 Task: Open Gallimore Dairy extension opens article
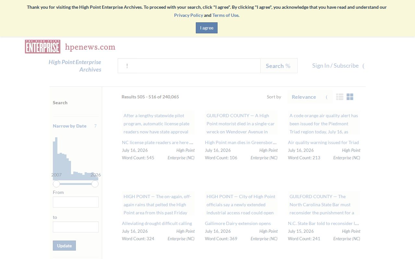(x=238, y=223)
